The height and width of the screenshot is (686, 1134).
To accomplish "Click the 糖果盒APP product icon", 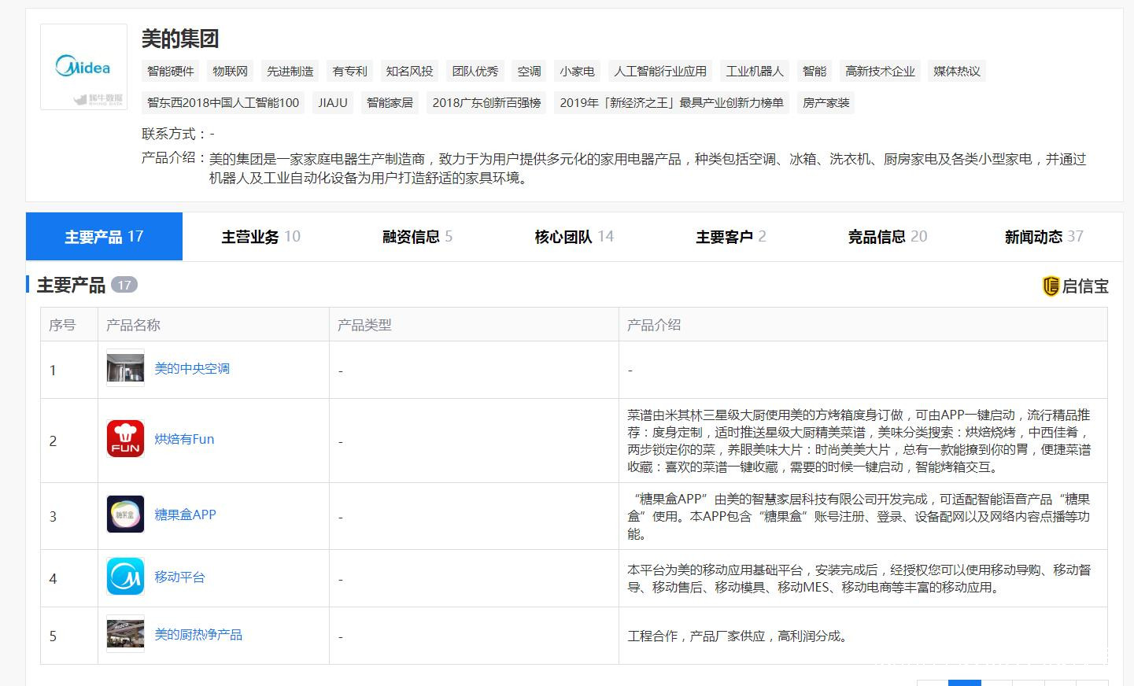I will pos(125,514).
